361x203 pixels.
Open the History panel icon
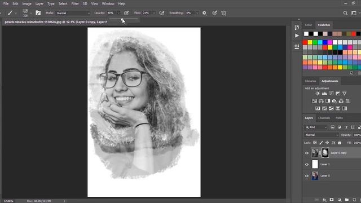tap(297, 28)
